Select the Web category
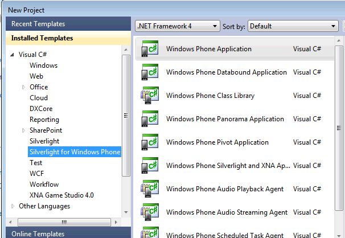Screen dimensions: 345x238 pos(36,76)
